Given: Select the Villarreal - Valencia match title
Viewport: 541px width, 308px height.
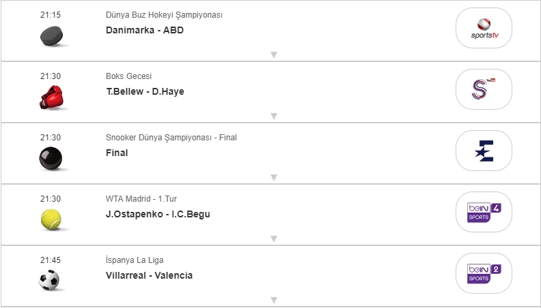Looking at the screenshot, I should [149, 275].
